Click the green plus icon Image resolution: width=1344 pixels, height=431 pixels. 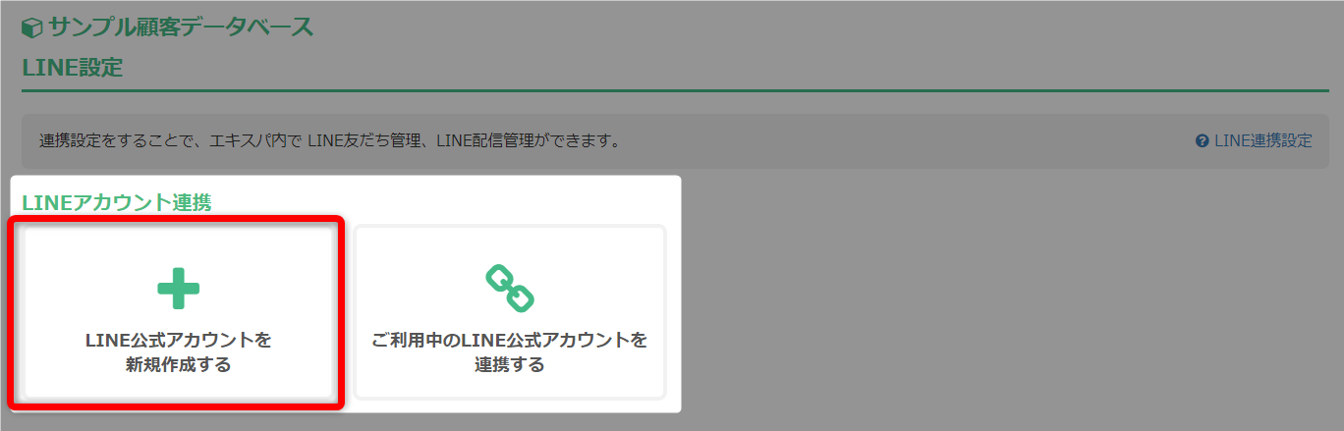[178, 289]
